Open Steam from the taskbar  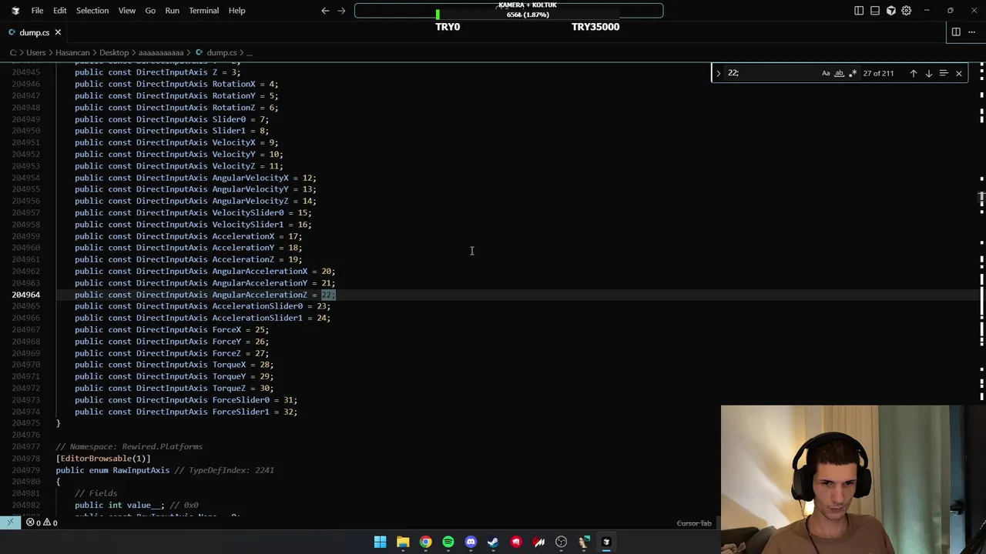click(x=493, y=542)
